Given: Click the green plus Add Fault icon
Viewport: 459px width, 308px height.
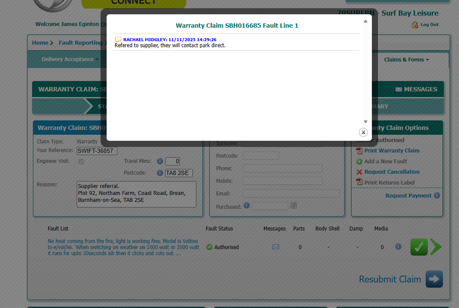Looking at the screenshot, I should pos(359,162).
